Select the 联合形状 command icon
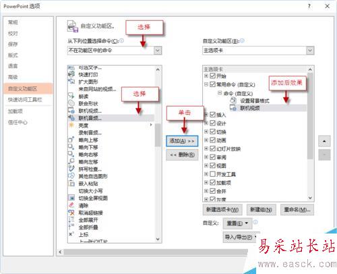Viewport: 337px width, 274px height. point(71,103)
